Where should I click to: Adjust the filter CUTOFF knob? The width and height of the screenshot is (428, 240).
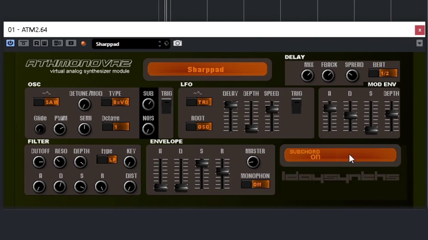point(39,162)
